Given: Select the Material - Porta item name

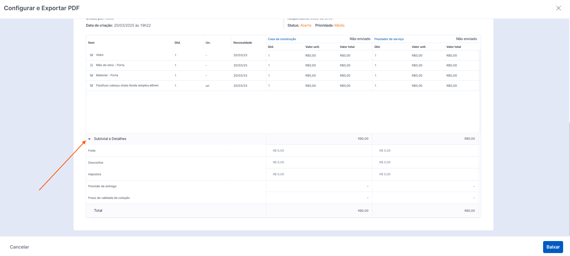Looking at the screenshot, I should [x=107, y=75].
